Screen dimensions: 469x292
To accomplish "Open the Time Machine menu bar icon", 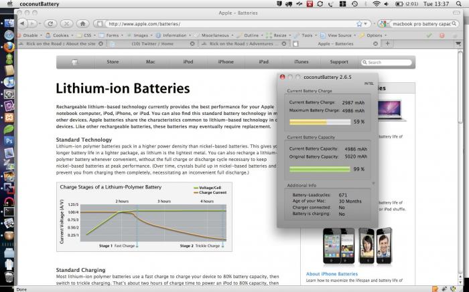I will point(354,4).
